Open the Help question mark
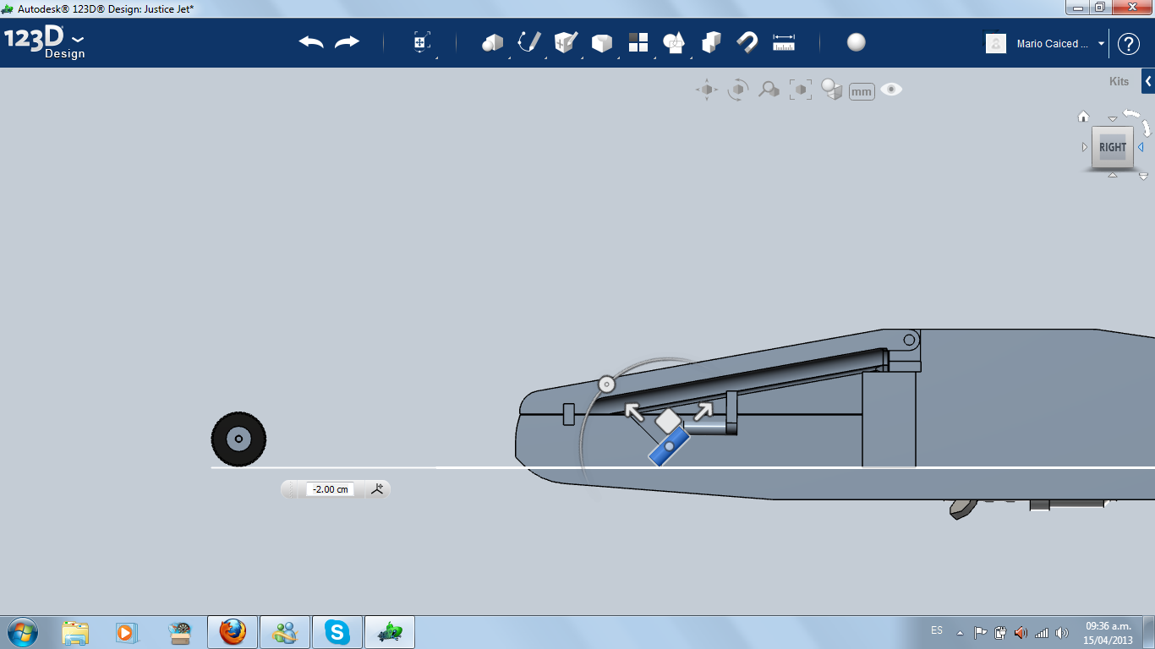This screenshot has width=1155, height=649. (x=1129, y=44)
